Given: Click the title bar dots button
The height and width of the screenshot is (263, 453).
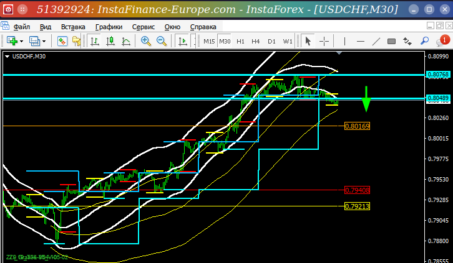Looking at the screenshot, I should (x=22, y=9).
